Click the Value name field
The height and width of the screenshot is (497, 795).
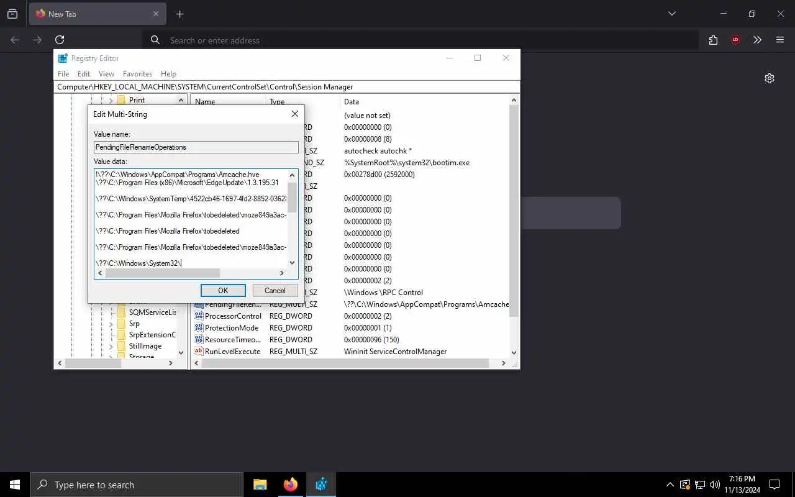[x=196, y=147]
